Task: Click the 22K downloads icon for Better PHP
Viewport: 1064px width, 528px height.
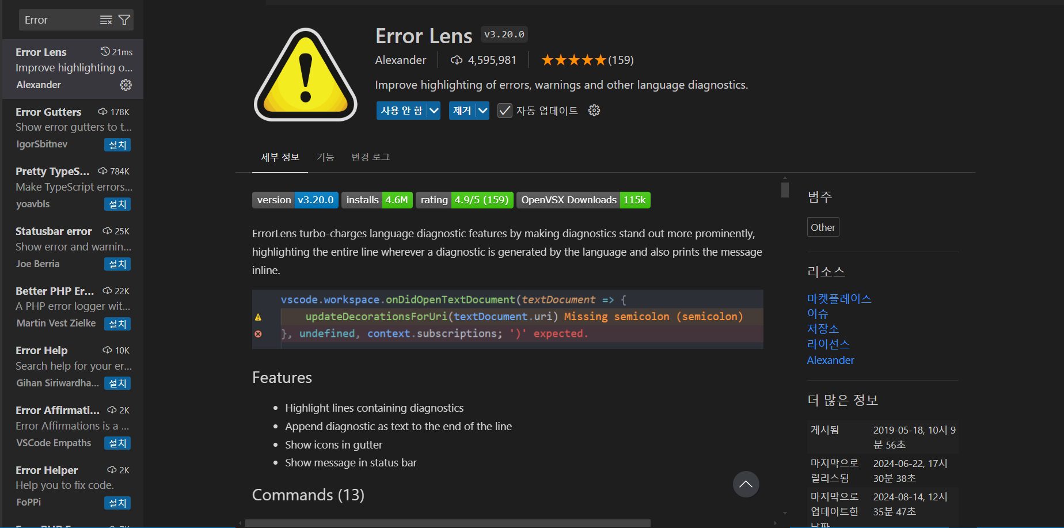Action: [107, 291]
